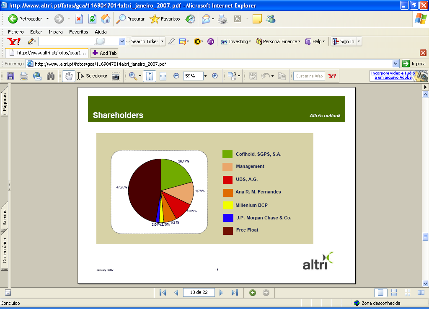This screenshot has height=309, width=429.
Task: Open the Páginas side panel tab
Action: [x=5, y=102]
